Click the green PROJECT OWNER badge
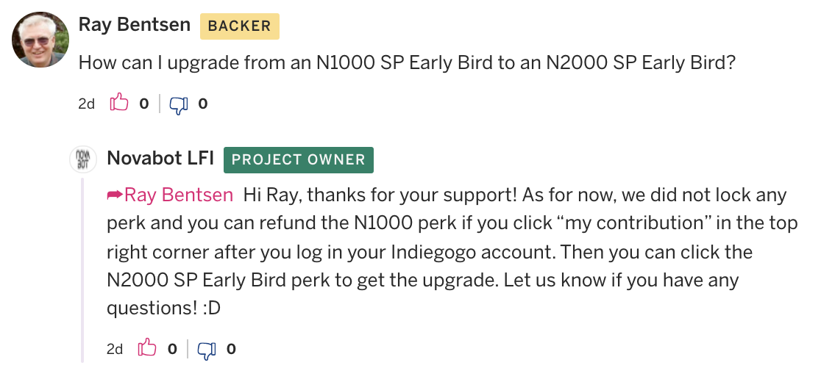The width and height of the screenshot is (821, 379). (x=299, y=160)
